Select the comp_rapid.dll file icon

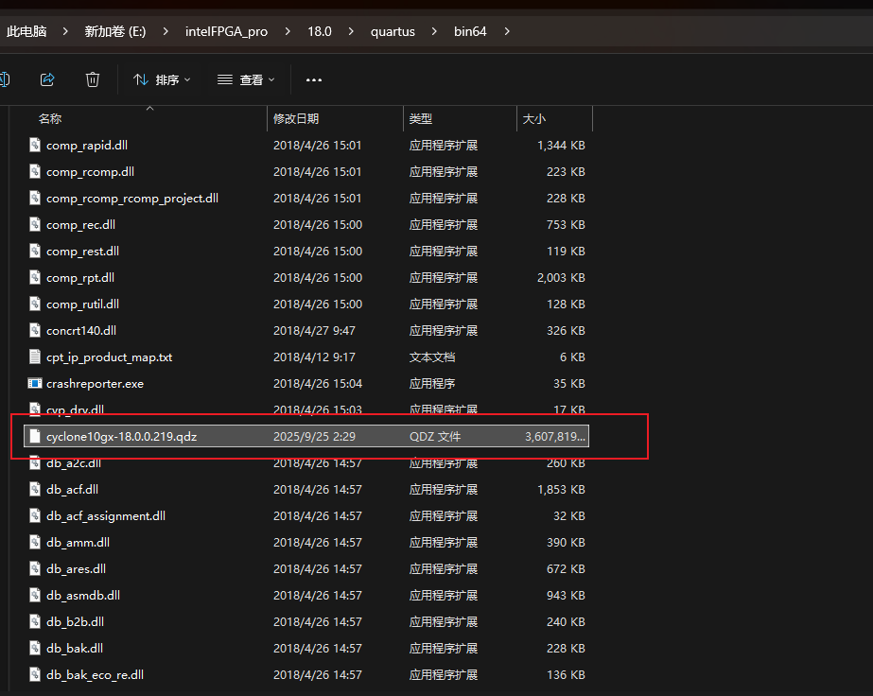(x=34, y=145)
